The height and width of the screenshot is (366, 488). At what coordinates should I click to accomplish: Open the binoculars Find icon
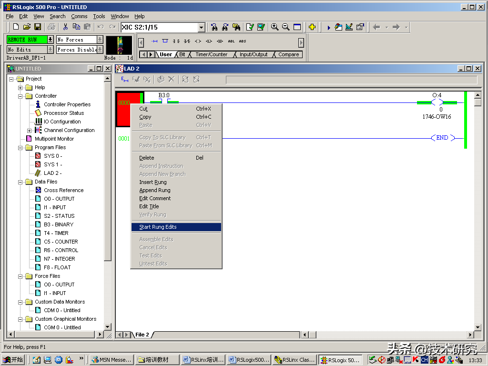(x=214, y=27)
